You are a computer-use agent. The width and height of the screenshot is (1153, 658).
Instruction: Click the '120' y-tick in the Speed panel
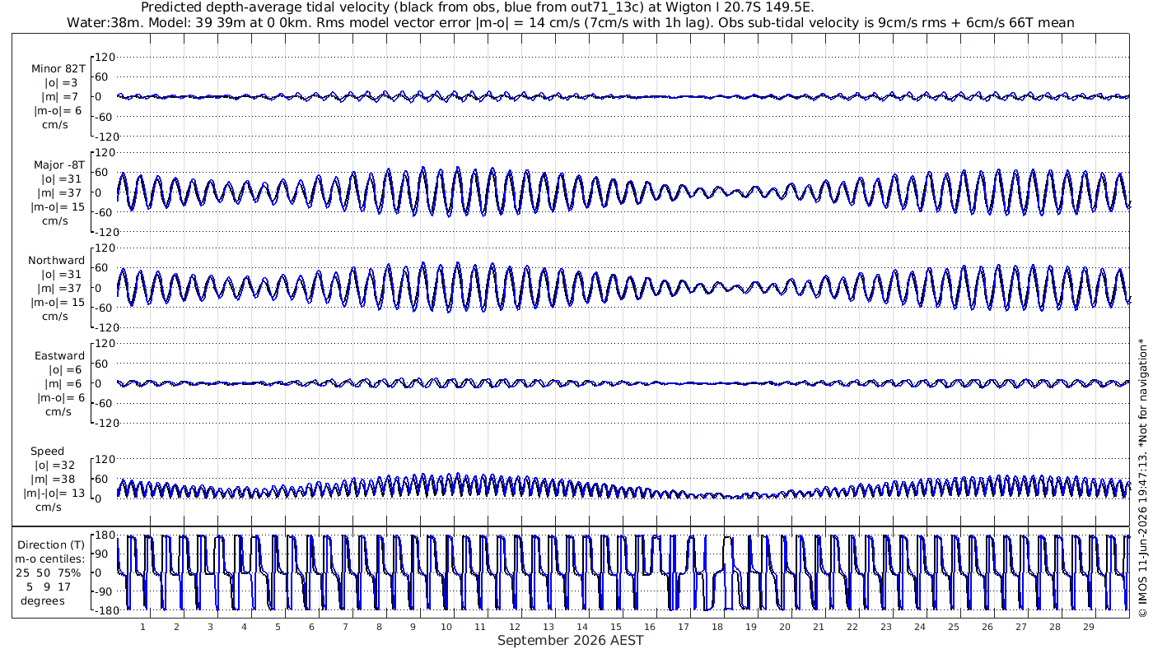click(106, 459)
